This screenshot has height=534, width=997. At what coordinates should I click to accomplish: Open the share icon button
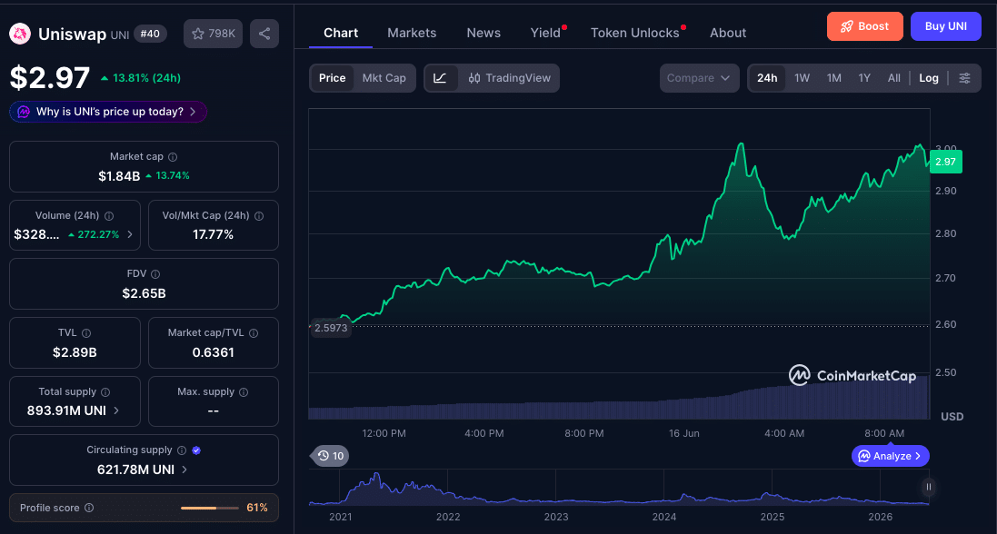[264, 34]
